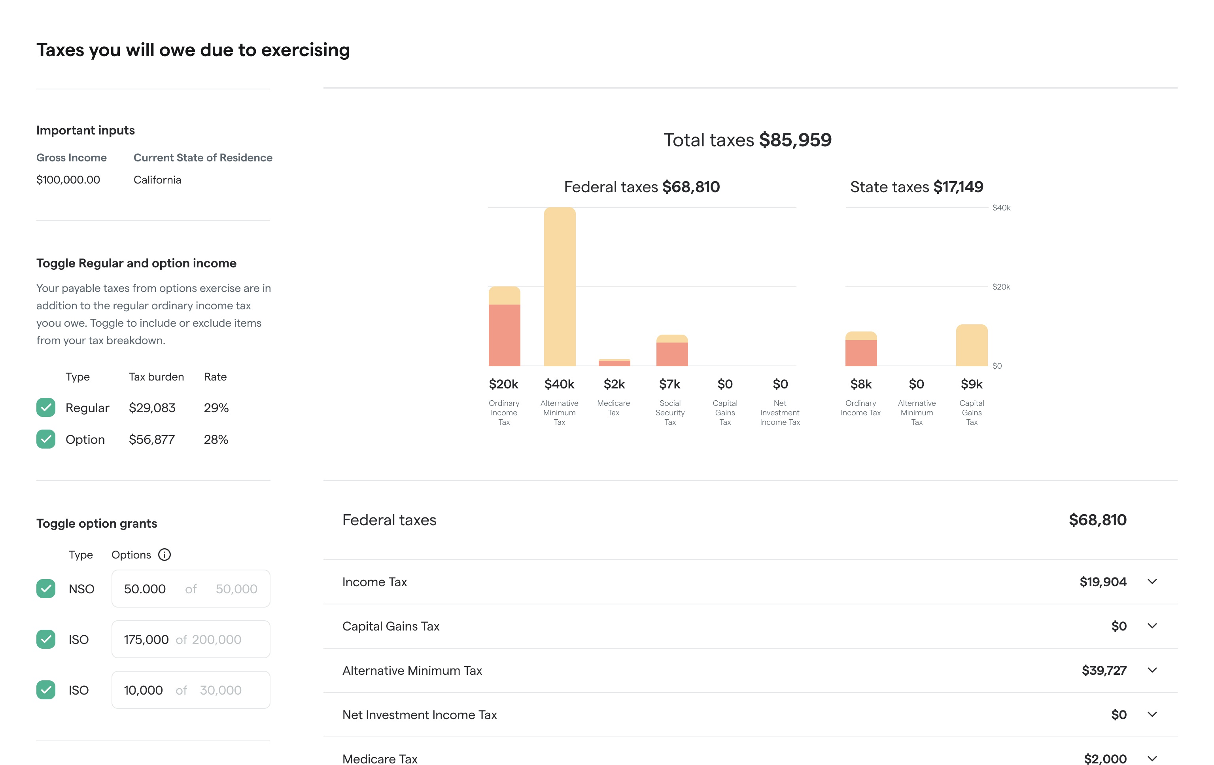
Task: Click the ISO 10,000 options field
Action: [x=144, y=689]
